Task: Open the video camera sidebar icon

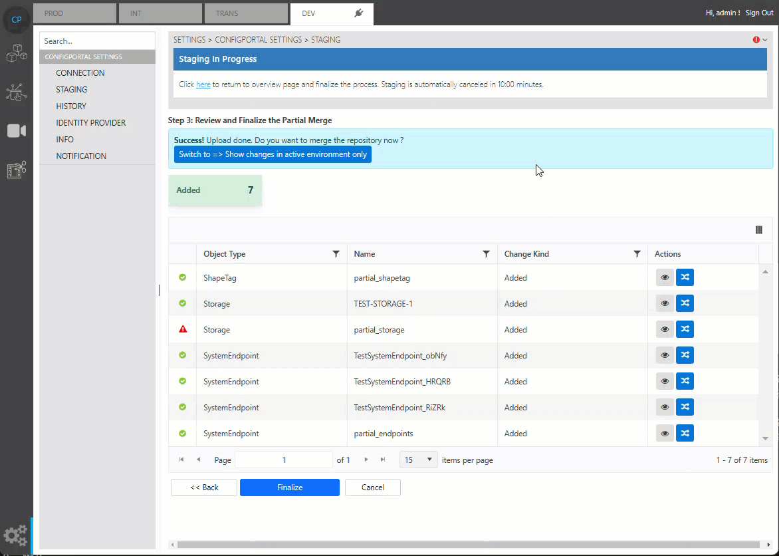Action: point(16,131)
